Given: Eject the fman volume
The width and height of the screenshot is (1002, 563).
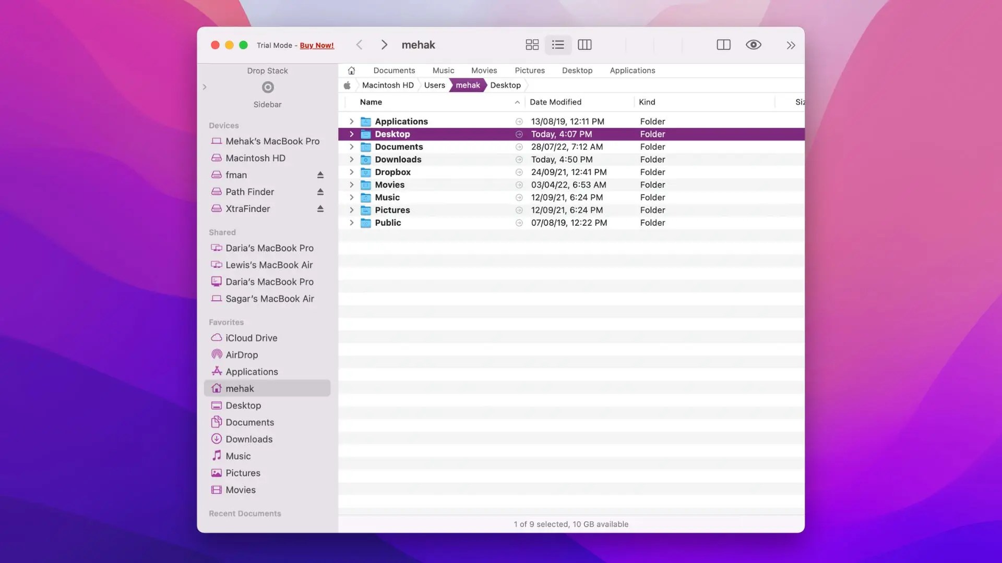Looking at the screenshot, I should coord(320,175).
